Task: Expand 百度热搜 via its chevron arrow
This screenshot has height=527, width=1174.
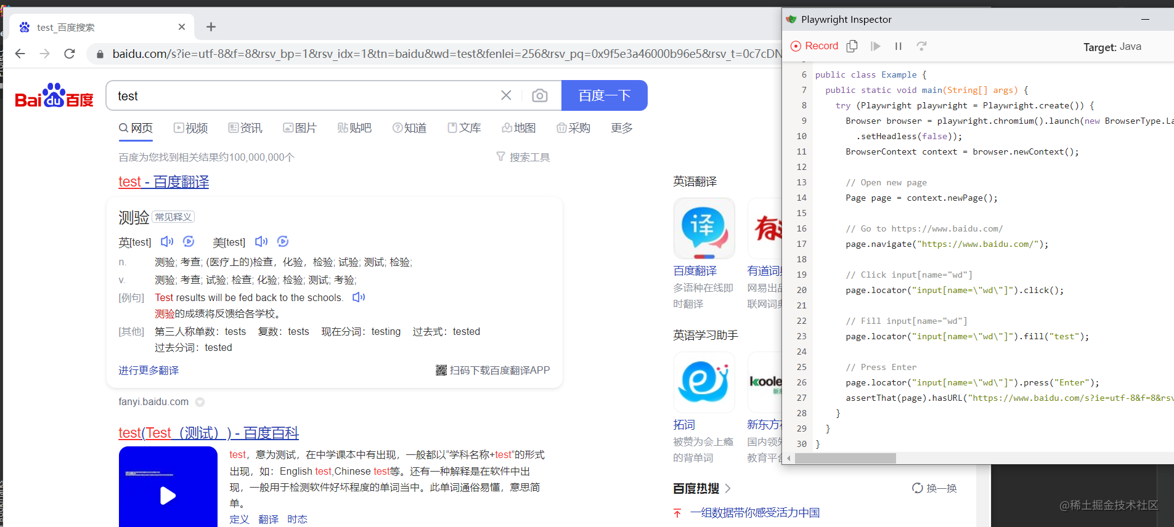Action: click(728, 488)
